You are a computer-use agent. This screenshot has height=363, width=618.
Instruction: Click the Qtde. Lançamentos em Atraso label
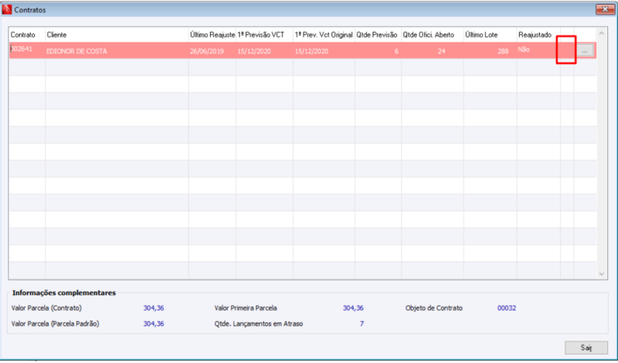click(259, 324)
